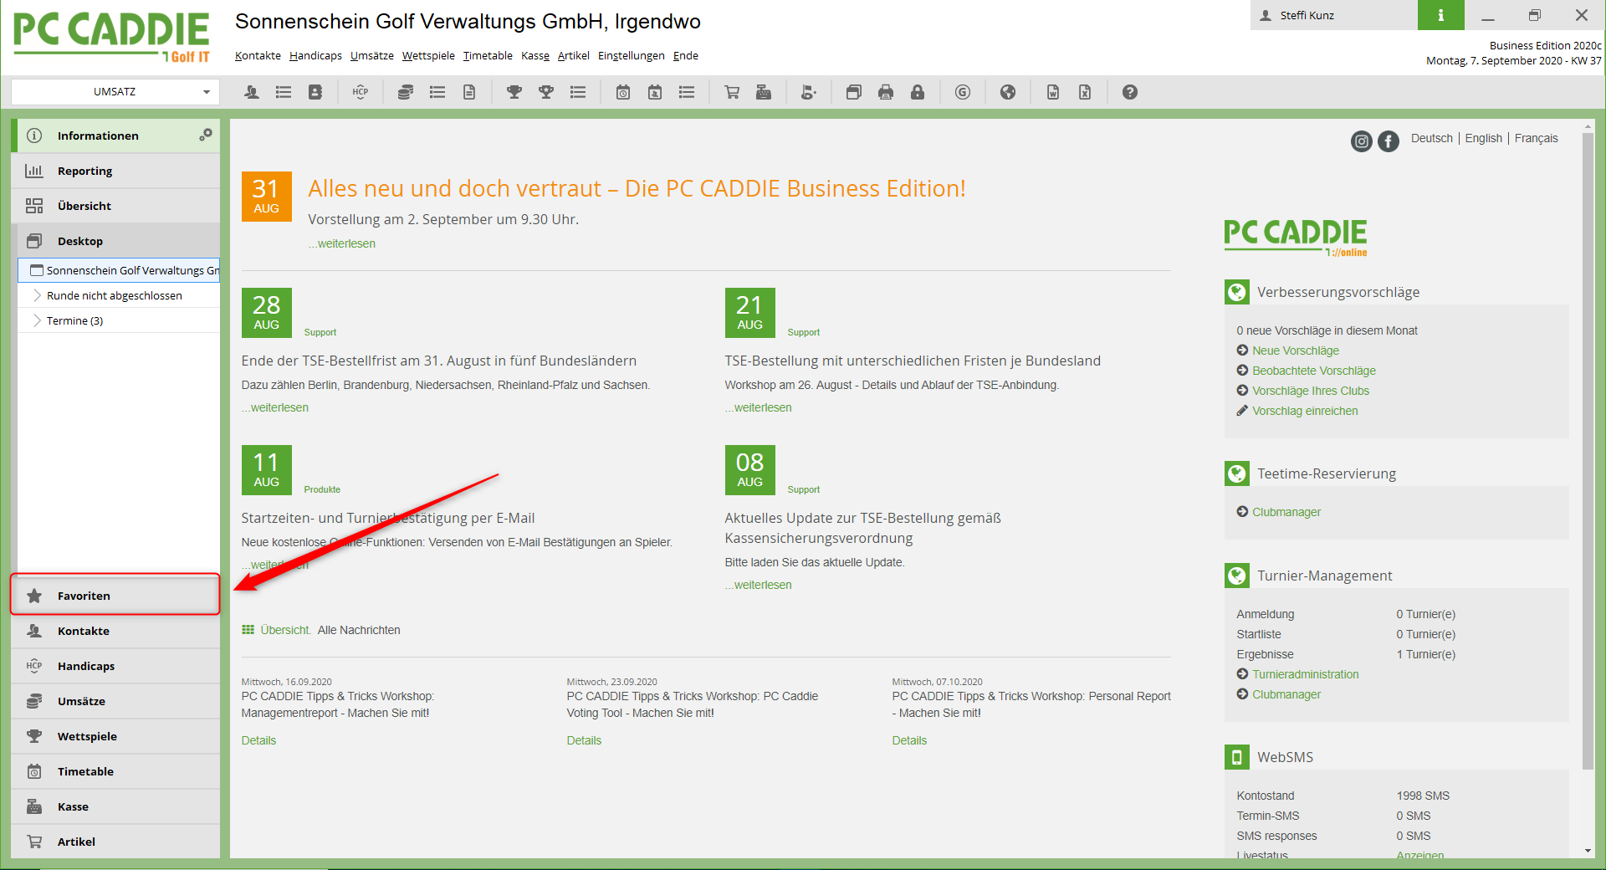The width and height of the screenshot is (1606, 870).
Task: Open the Kasse sidebar panel
Action: coord(115,806)
